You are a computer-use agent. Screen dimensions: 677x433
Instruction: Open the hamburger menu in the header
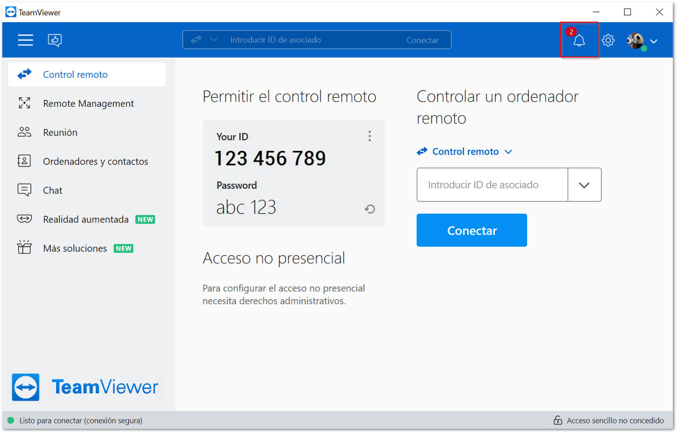[x=25, y=40]
